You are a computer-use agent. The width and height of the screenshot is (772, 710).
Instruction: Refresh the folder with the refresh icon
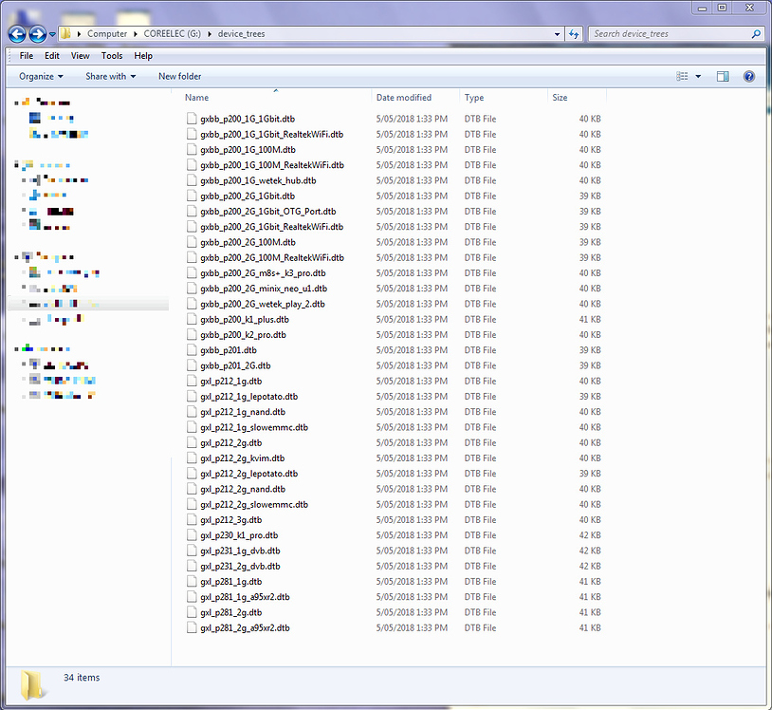[x=575, y=33]
